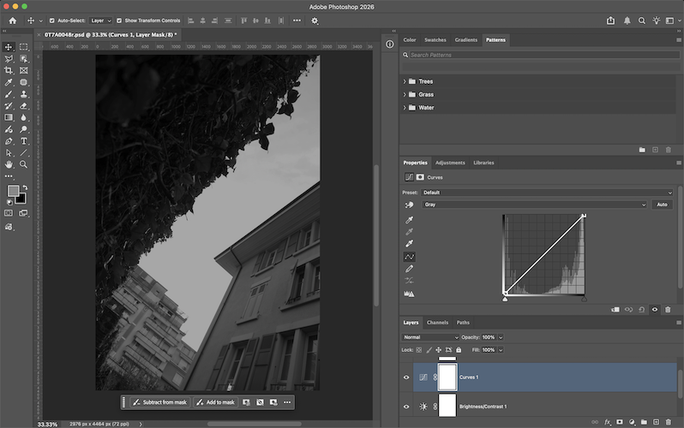Open the options gear icon
Image resolution: width=684 pixels, height=428 pixels.
315,21
